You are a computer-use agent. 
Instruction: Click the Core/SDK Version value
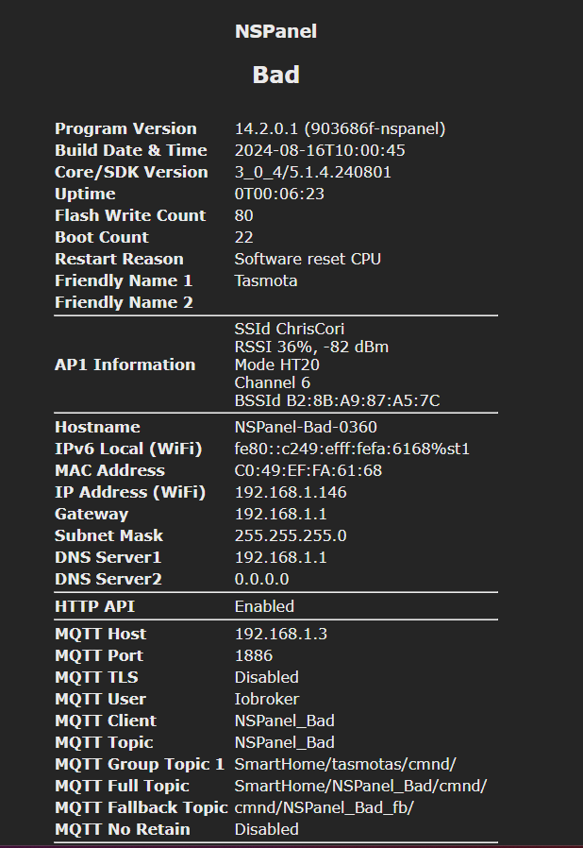click(x=312, y=172)
